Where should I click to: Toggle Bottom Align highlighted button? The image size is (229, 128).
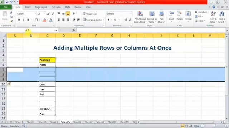point(68,14)
